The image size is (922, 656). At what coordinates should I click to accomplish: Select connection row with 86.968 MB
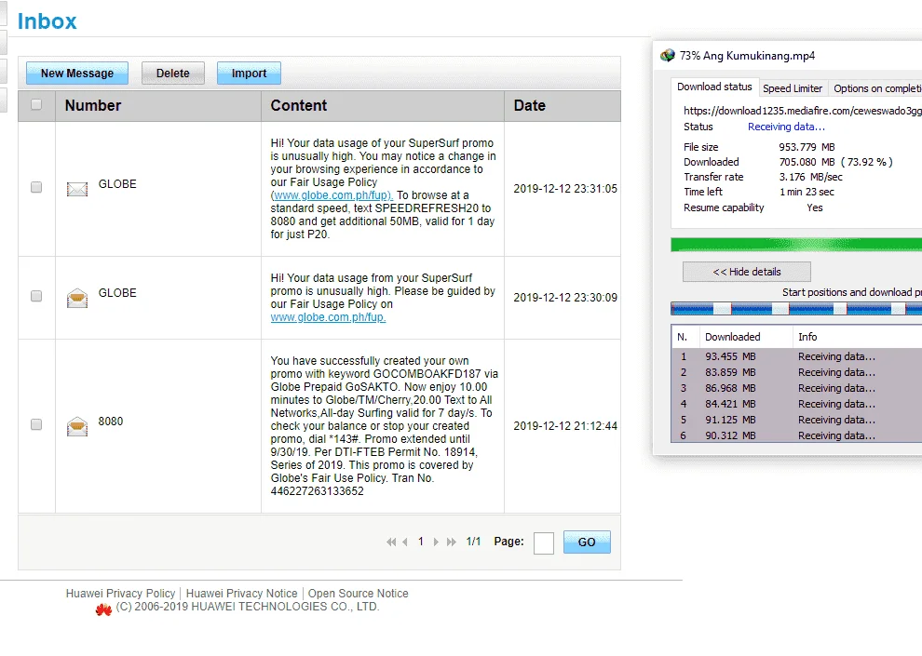[797, 388]
